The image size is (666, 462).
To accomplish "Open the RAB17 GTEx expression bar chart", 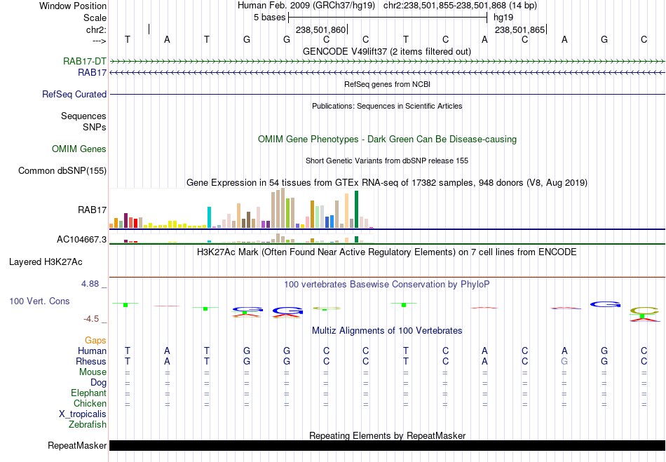I will point(241,208).
